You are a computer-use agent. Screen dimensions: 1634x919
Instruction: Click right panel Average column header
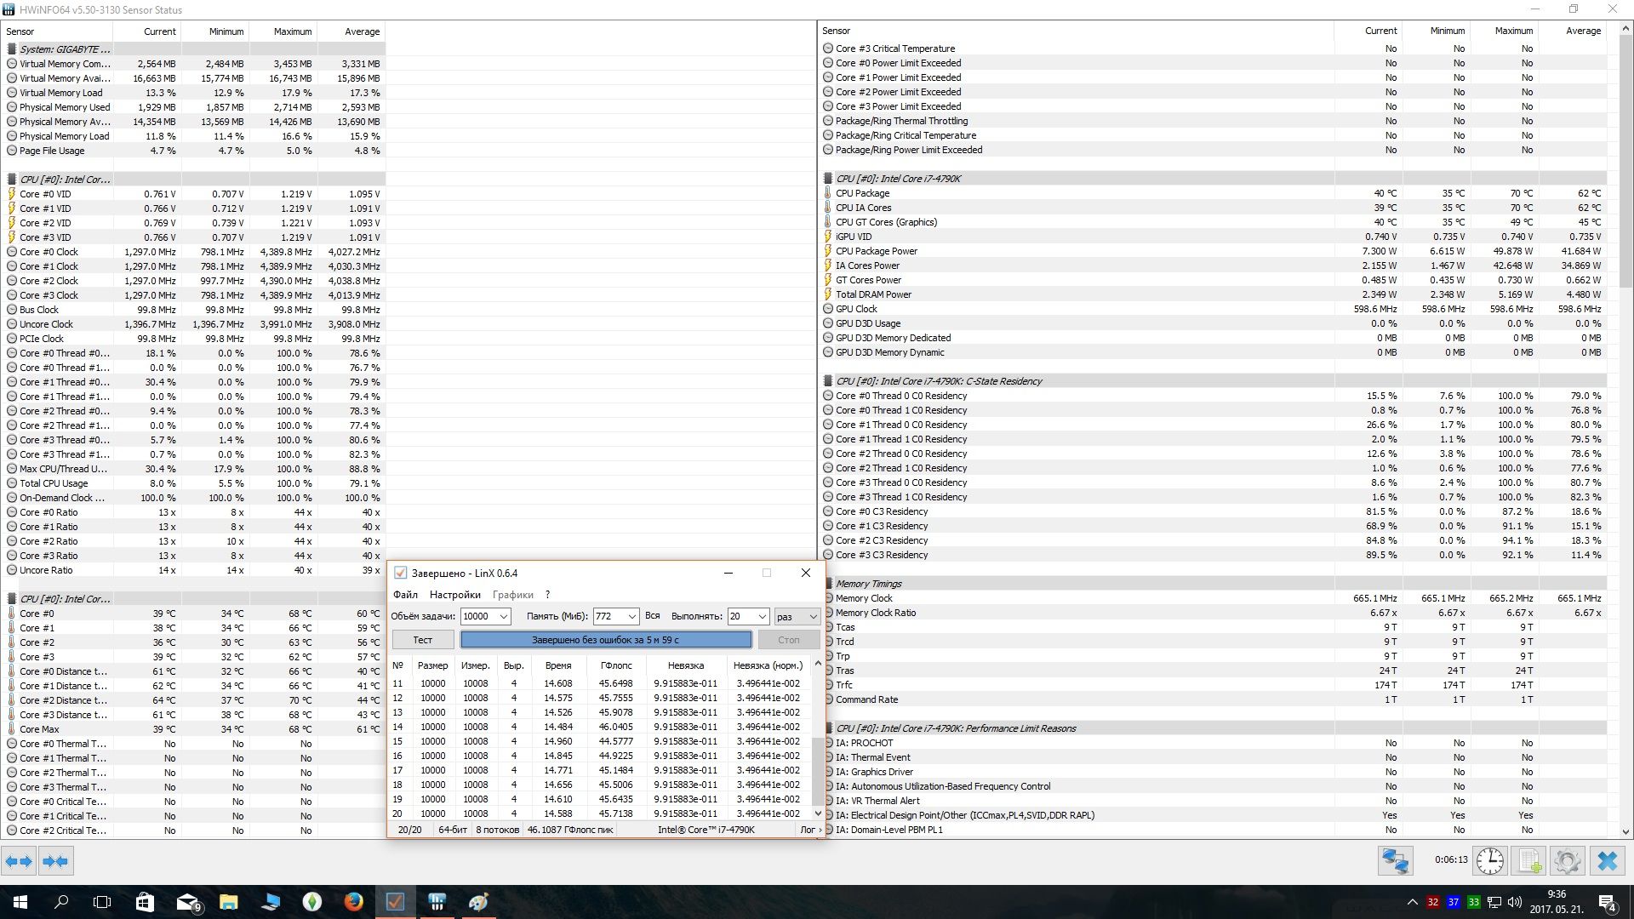pos(1574,31)
